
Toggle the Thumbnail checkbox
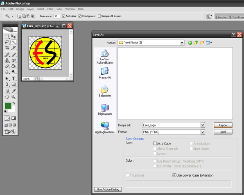[127, 175]
